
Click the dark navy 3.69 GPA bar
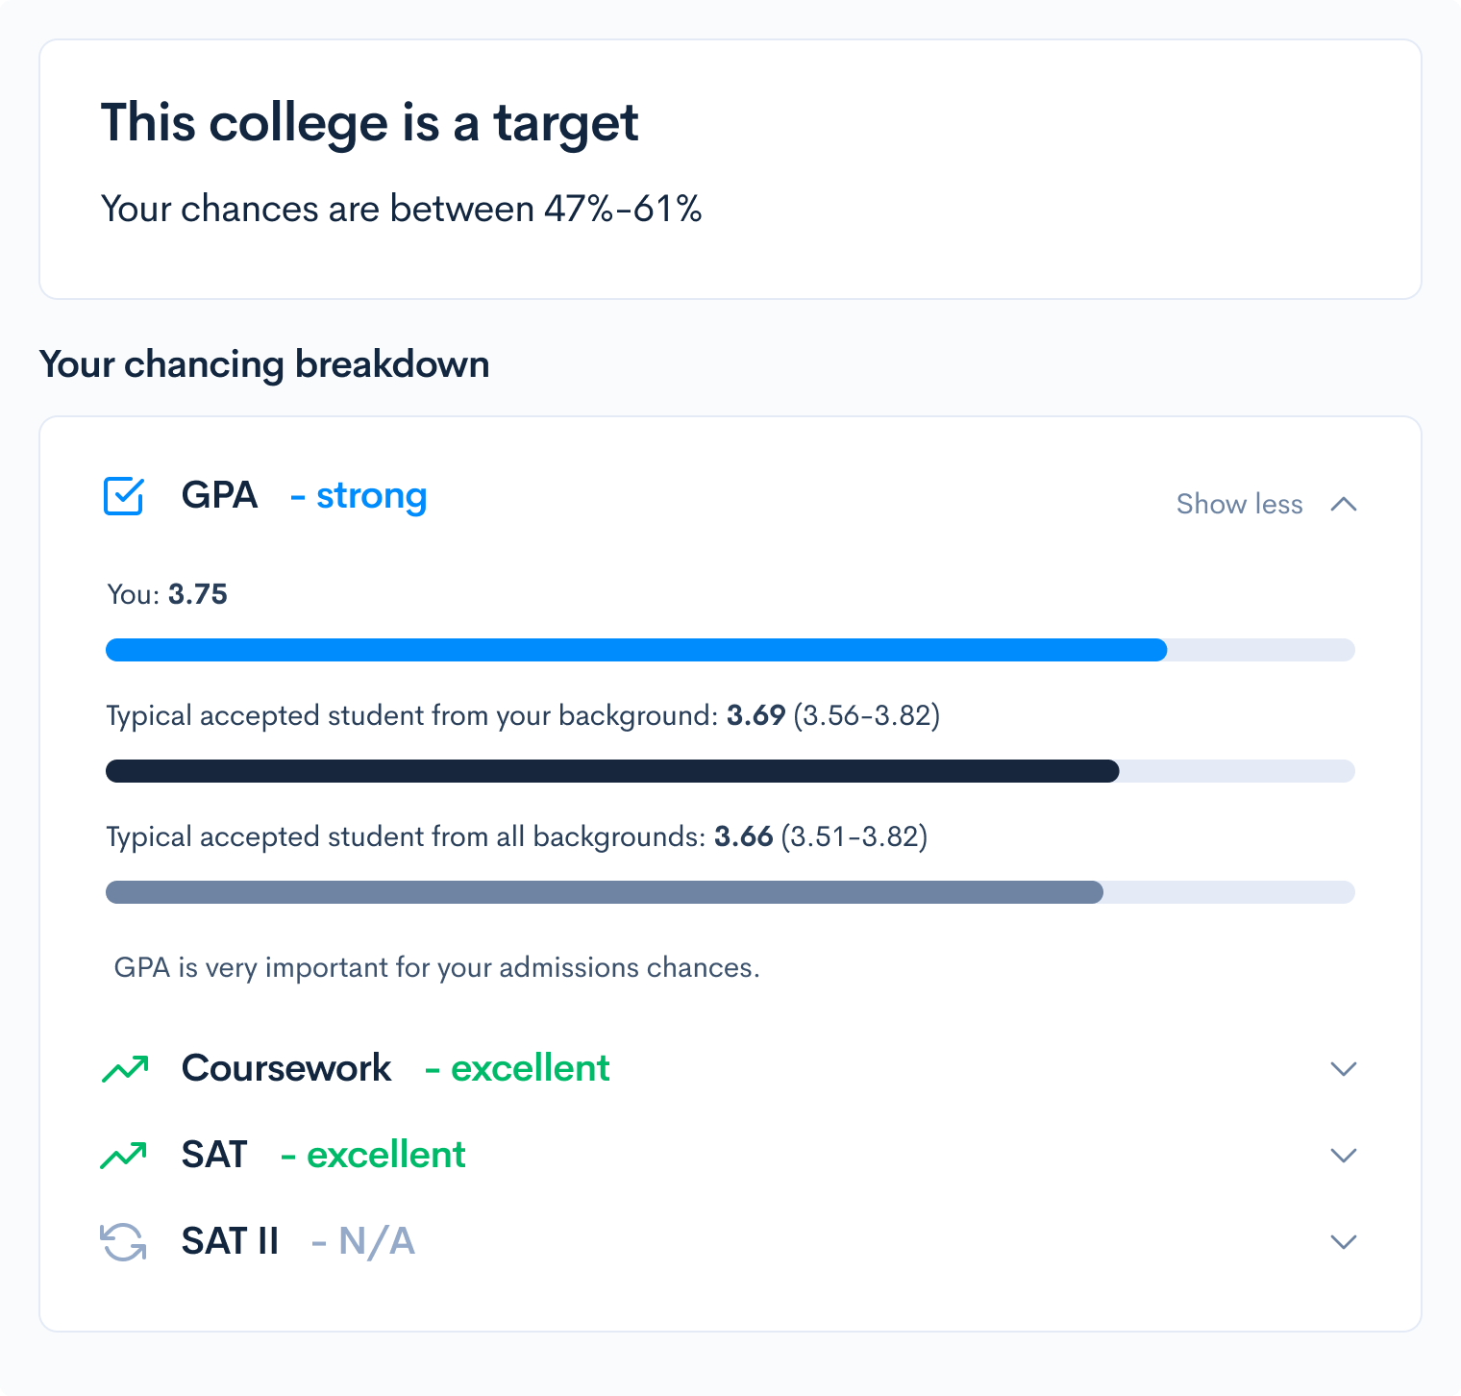[611, 771]
